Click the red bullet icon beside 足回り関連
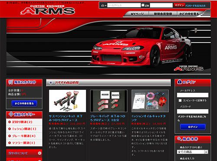The height and width of the screenshot is (161, 217). pos(10,122)
